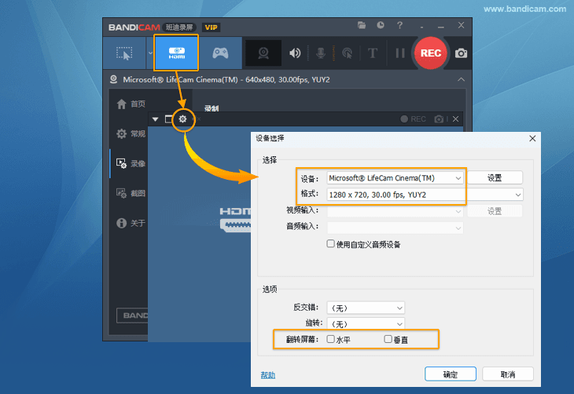Open the device window triangle menu

pos(155,119)
